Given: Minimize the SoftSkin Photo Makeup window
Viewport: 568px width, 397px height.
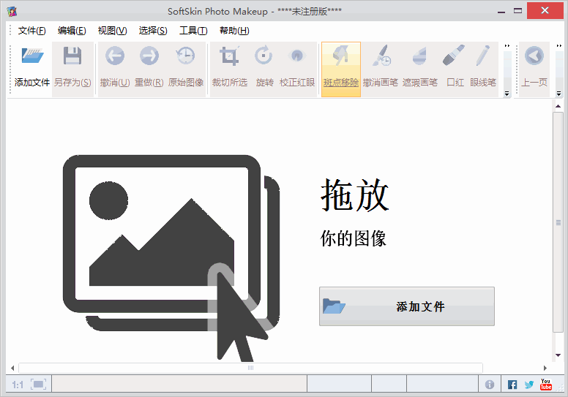Looking at the screenshot, I should [501, 11].
